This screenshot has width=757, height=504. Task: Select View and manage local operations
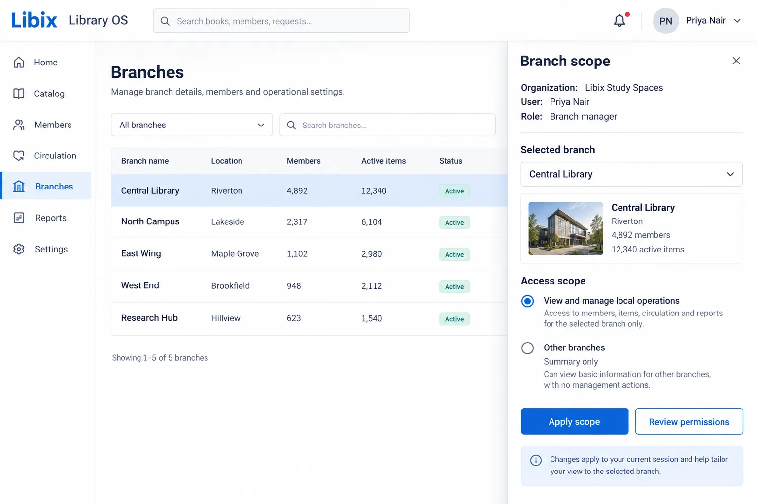(x=527, y=301)
